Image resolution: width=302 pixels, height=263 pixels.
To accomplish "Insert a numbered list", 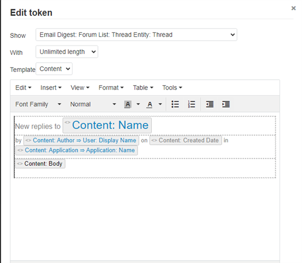I will (191, 104).
